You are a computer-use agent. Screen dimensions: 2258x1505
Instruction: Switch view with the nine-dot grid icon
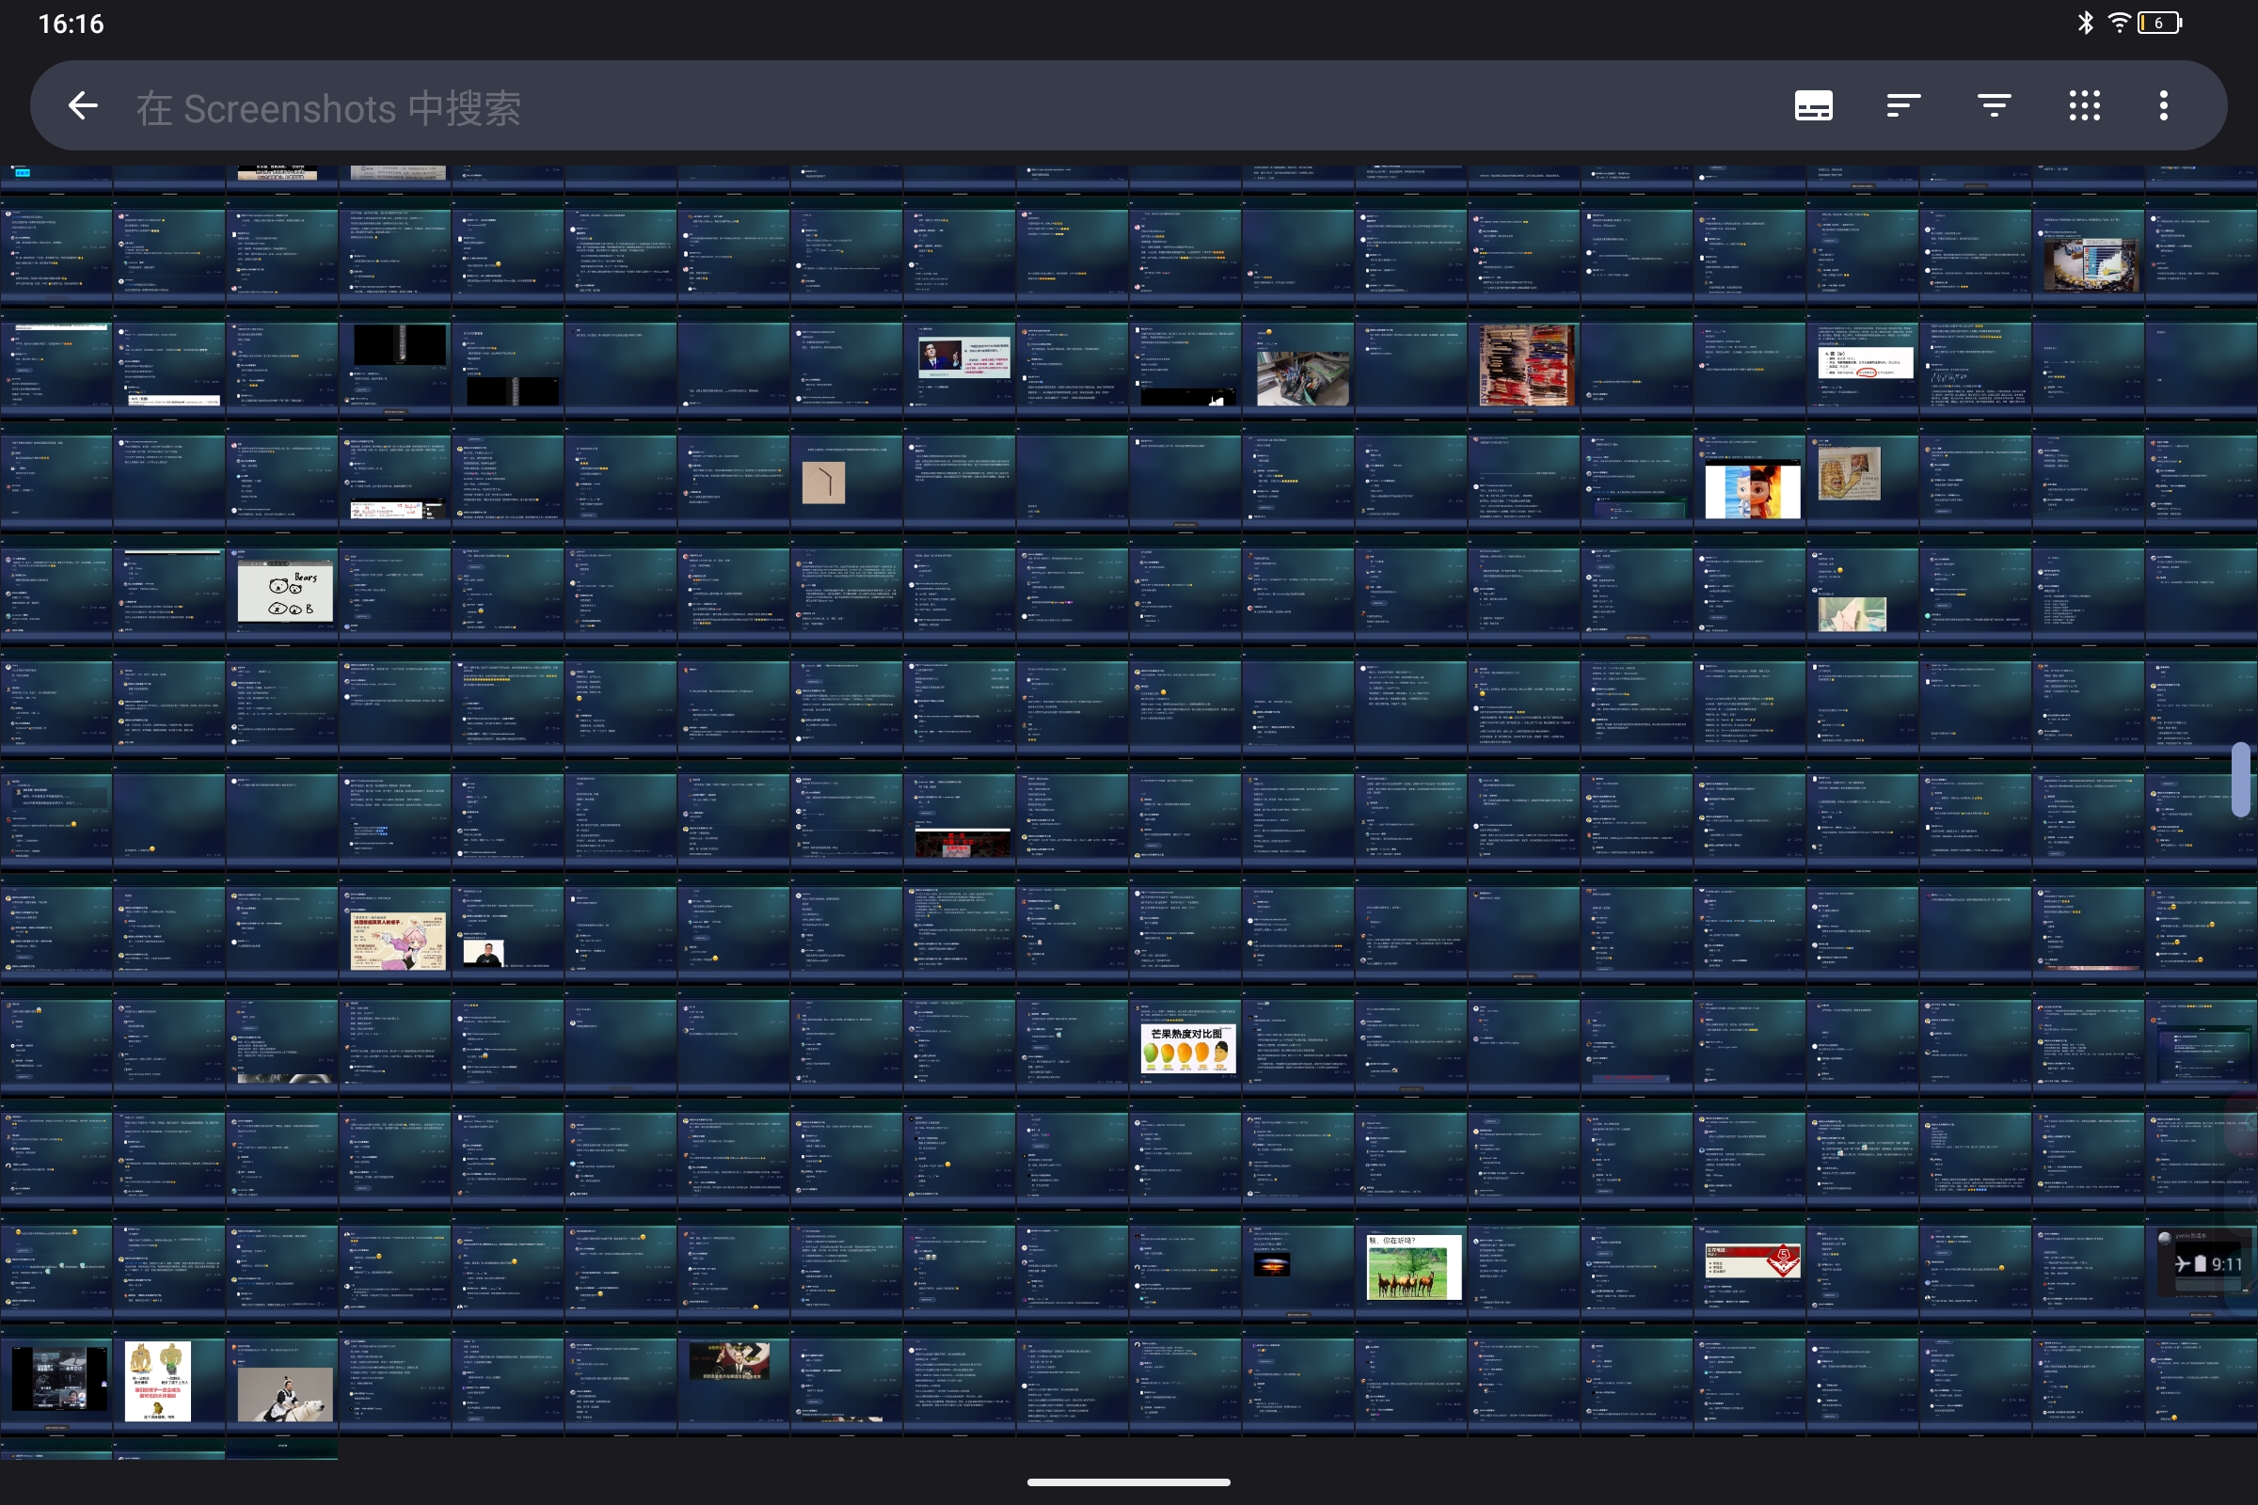click(x=2084, y=105)
